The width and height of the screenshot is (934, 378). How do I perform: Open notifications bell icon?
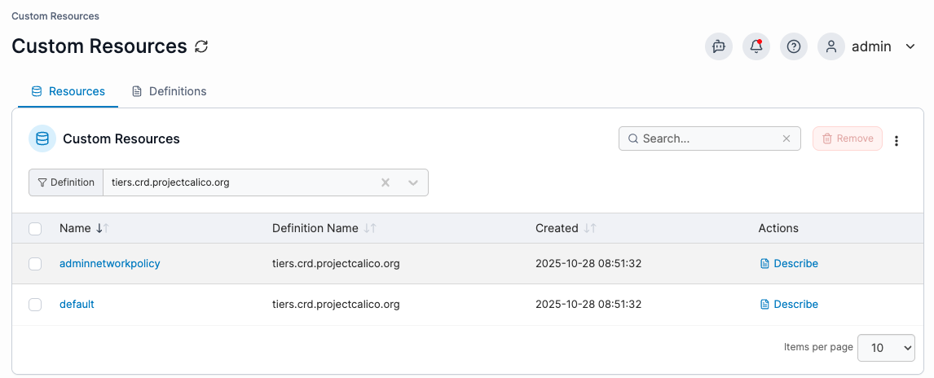(756, 46)
